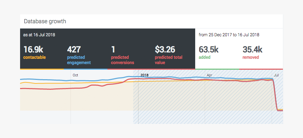Jump to the Jul timeline marker

tap(276, 75)
